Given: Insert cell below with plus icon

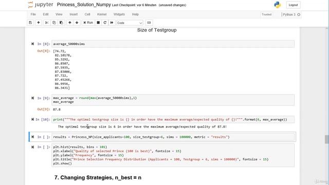Looking at the screenshot, I should pos(39,23).
